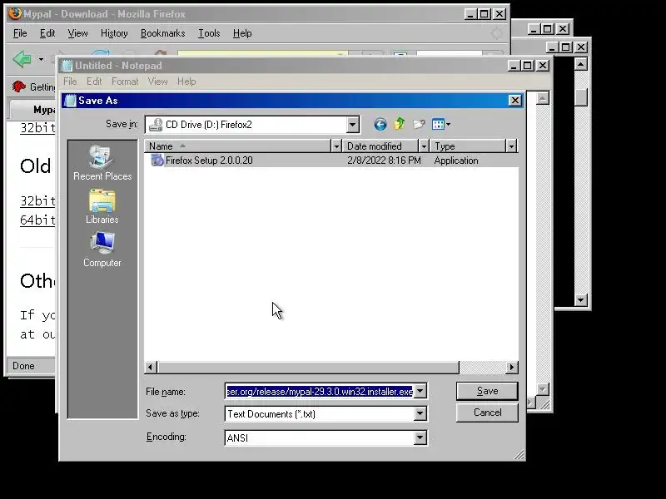Open Firefox Edit menu
This screenshot has height=499, width=666.
47,33
